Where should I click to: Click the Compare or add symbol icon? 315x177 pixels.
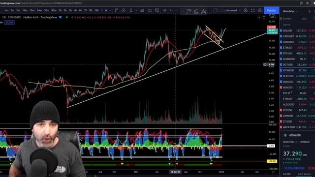[124, 10]
